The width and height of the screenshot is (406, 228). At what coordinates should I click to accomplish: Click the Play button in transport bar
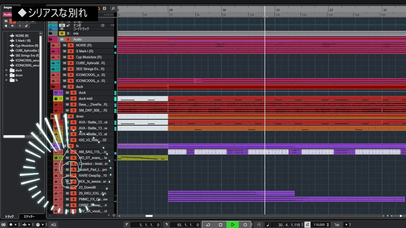(233, 225)
